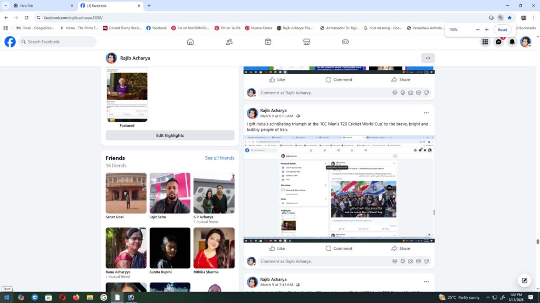This screenshot has height=303, width=540.
Task: Open the Friends icon in top navigation
Action: [229, 42]
